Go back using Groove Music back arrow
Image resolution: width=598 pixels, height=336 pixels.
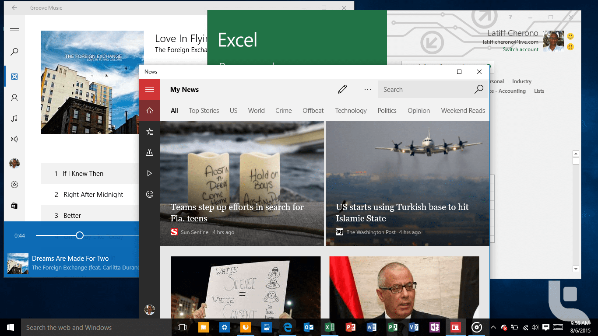14,7
